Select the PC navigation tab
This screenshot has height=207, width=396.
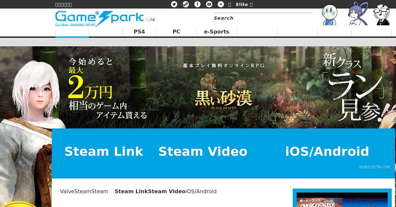[x=176, y=32]
